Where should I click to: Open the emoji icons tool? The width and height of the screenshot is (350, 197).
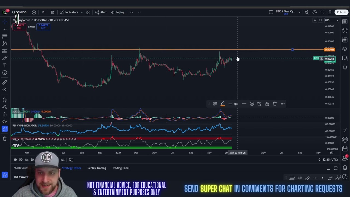click(x=5, y=73)
